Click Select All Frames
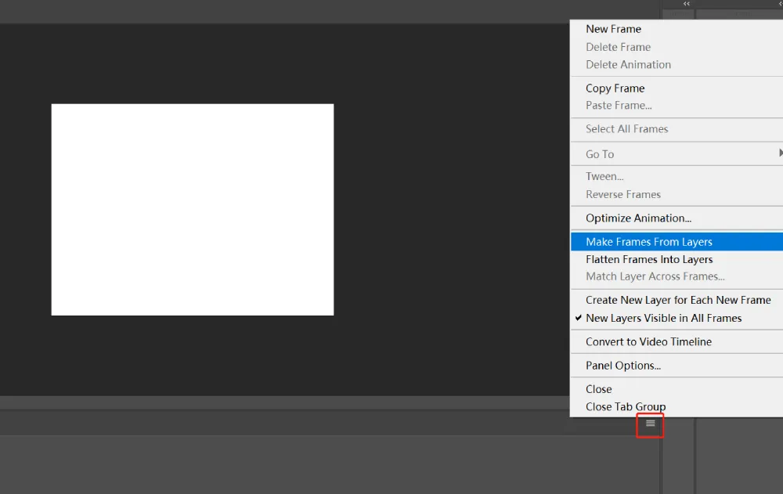The height and width of the screenshot is (494, 783). 626,129
